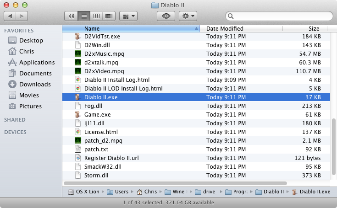The width and height of the screenshot is (337, 208).
Task: Click the 121 bytes size cell
Action: 308,158
